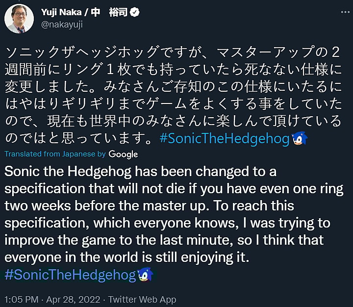
Task: Open the #SonicTheHedgehog hashtag under the English translation
Action: [x=70, y=275]
